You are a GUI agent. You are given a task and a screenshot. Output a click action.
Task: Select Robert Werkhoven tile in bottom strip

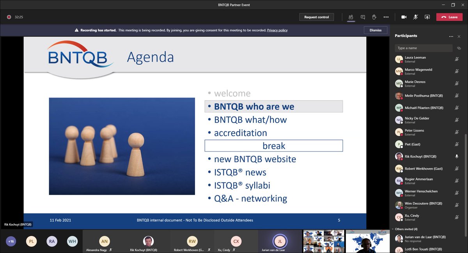192,241
